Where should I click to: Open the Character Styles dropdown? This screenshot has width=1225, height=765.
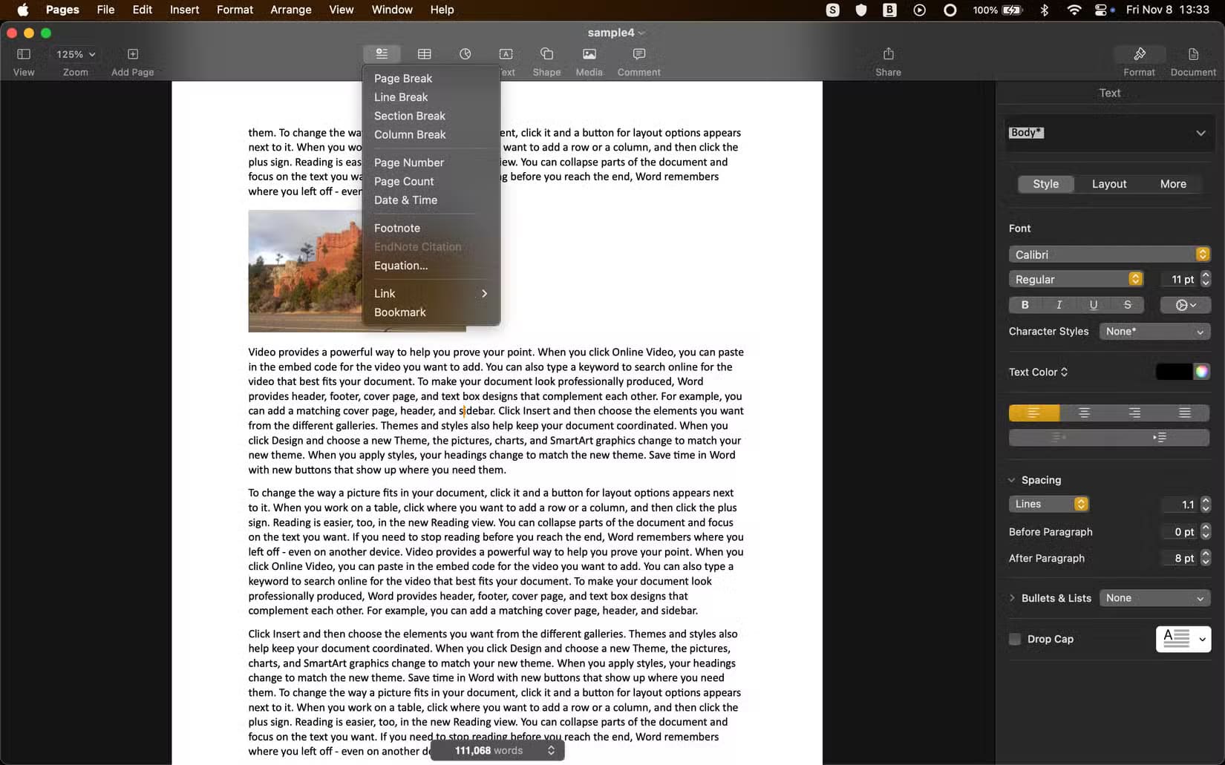pyautogui.click(x=1154, y=332)
